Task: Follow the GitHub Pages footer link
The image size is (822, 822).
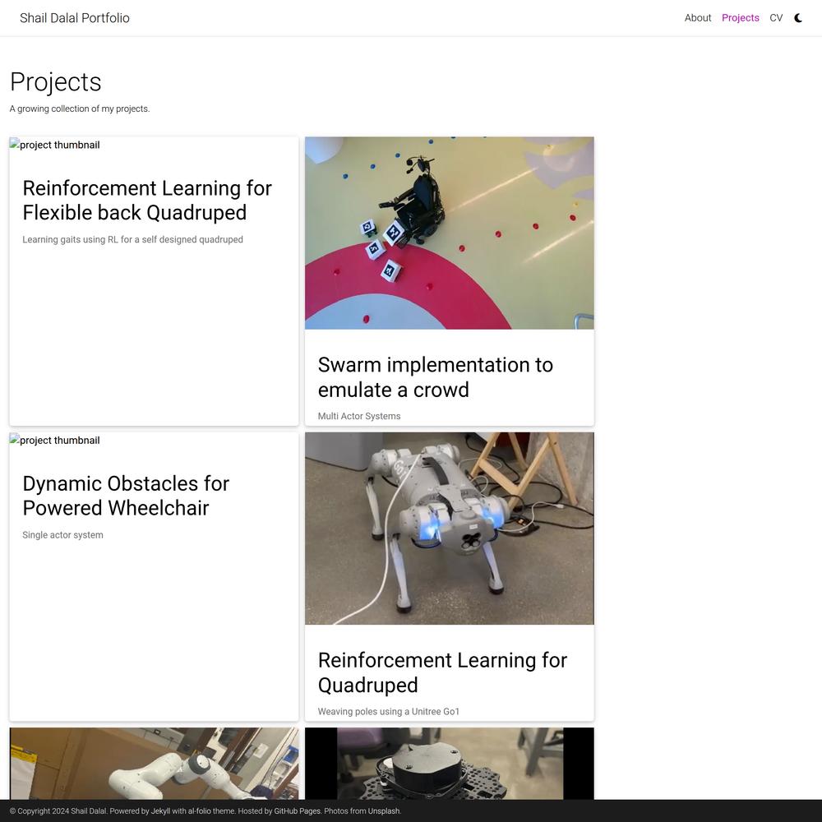Action: pyautogui.click(x=297, y=811)
